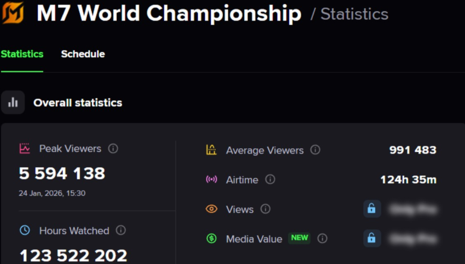Click the lock icon beside Media Value
Viewport: 465px width, 264px height.
(372, 238)
